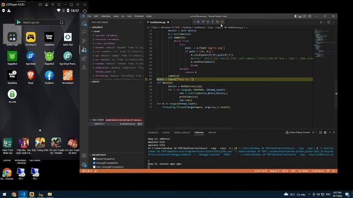Image resolution: width=353 pixels, height=198 pixels.
Task: Click Windows Start button
Action: pos(4,194)
